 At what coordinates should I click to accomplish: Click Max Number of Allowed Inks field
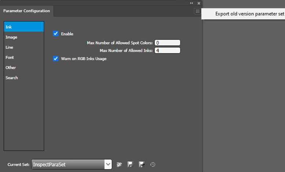coord(167,50)
